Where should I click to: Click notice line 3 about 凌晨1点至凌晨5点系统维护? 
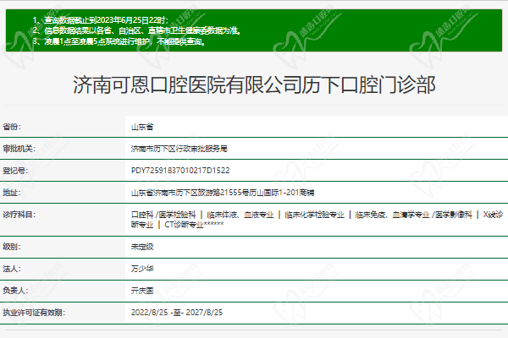tap(119, 41)
